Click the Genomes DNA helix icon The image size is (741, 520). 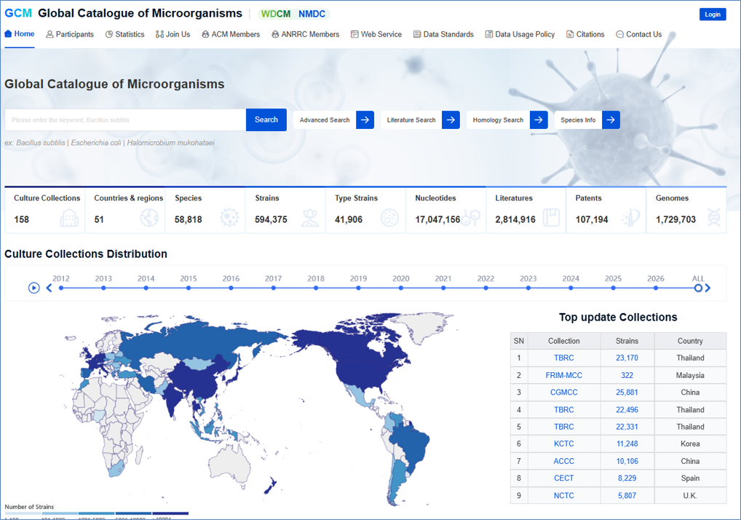[x=713, y=218]
